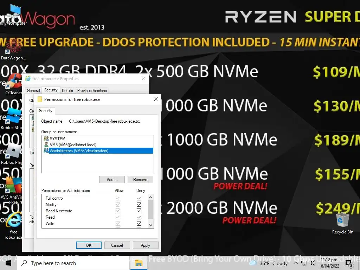Click the Type here to search box
The height and width of the screenshot is (270, 360).
coord(73,263)
